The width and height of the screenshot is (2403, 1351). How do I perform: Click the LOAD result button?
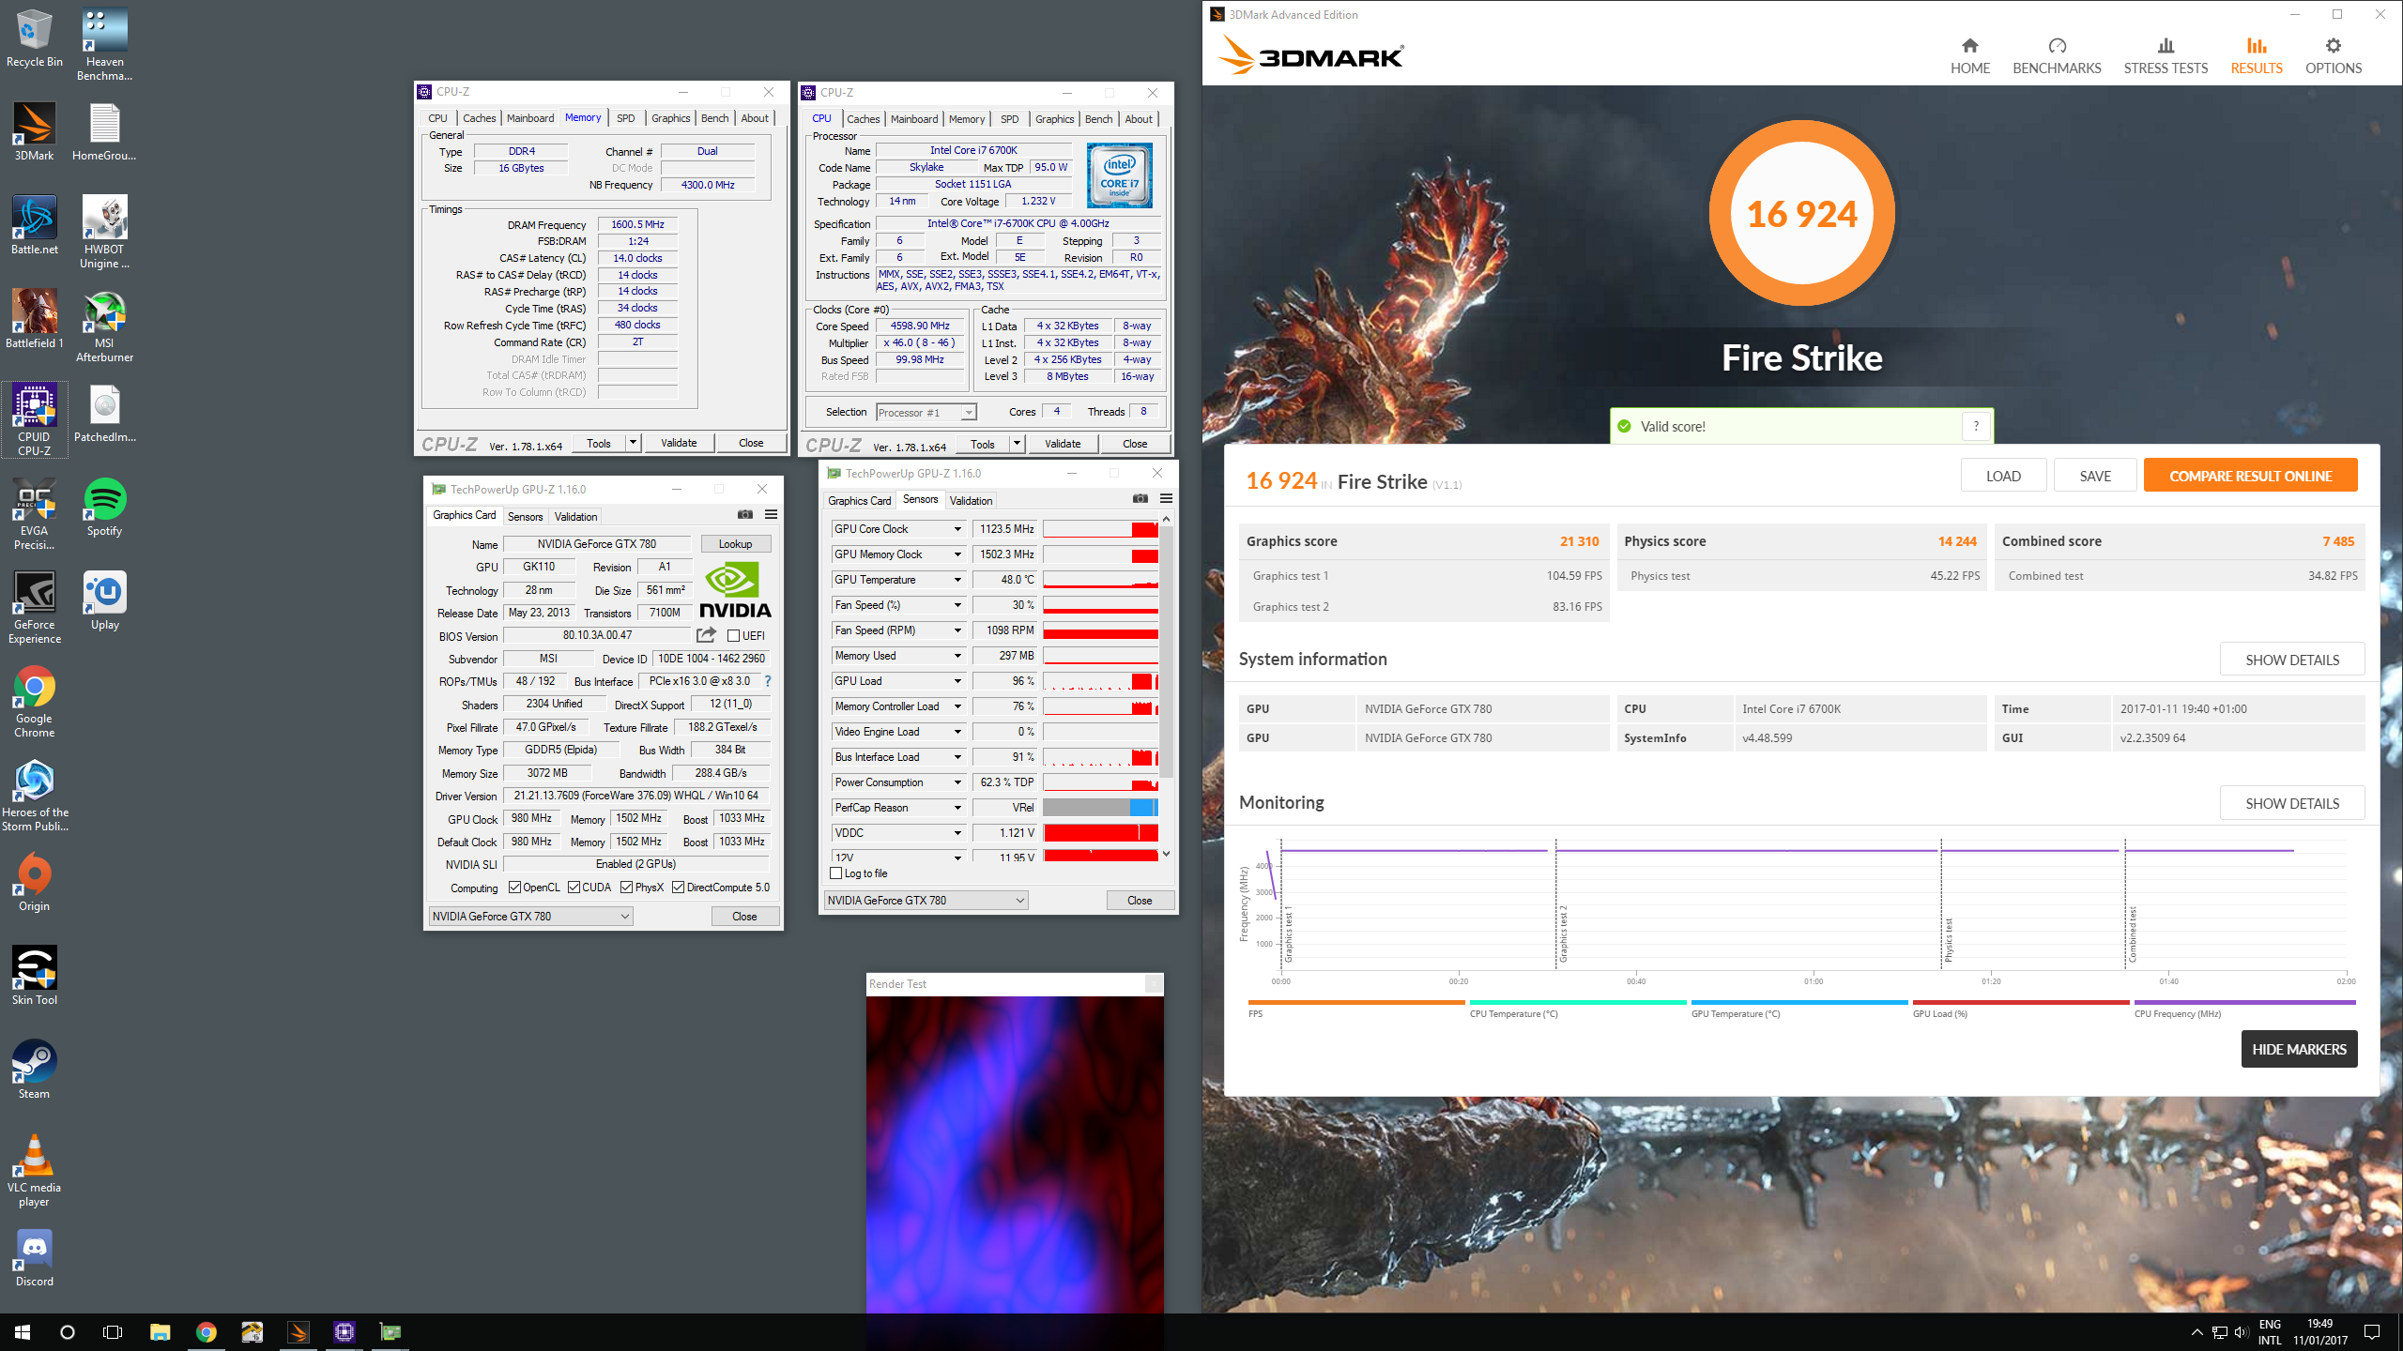[x=2003, y=476]
